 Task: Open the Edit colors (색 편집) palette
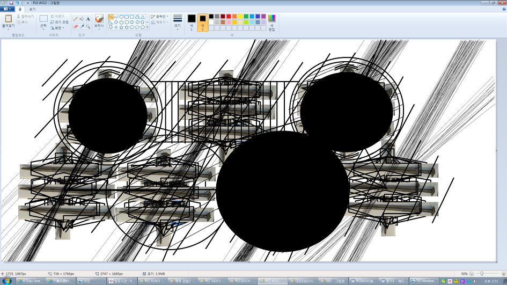(271, 21)
